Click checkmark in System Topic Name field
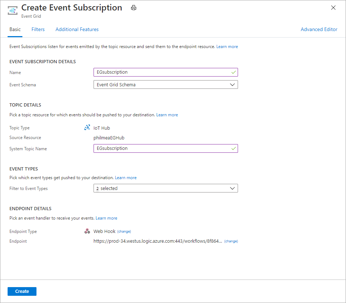 point(233,148)
